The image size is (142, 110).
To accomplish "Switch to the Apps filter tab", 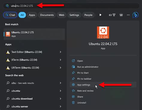I will [32, 15].
